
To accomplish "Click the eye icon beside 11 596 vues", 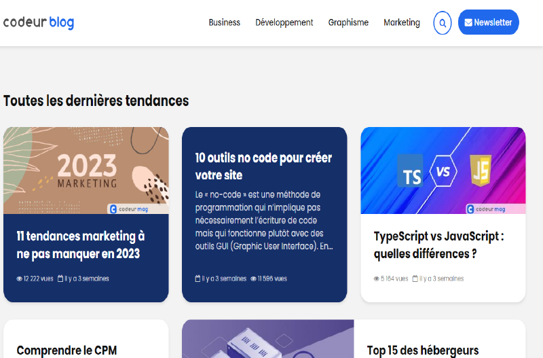I will [x=253, y=279].
